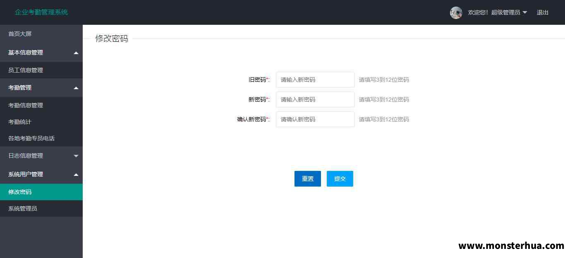The height and width of the screenshot is (258, 565).
Task: Click the 提交 submit button
Action: click(x=340, y=179)
